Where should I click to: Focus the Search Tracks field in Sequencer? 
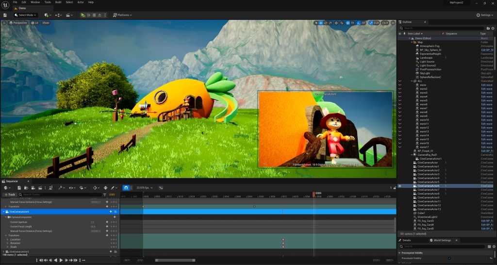60,195
